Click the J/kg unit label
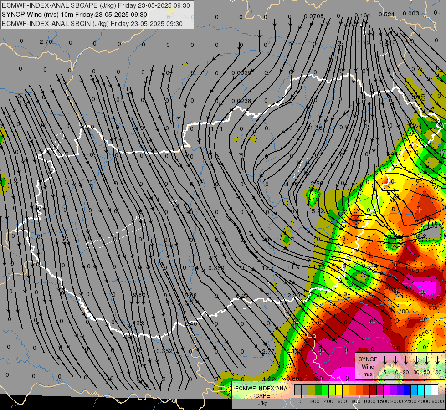This screenshot has height=410, width=446. [262, 403]
